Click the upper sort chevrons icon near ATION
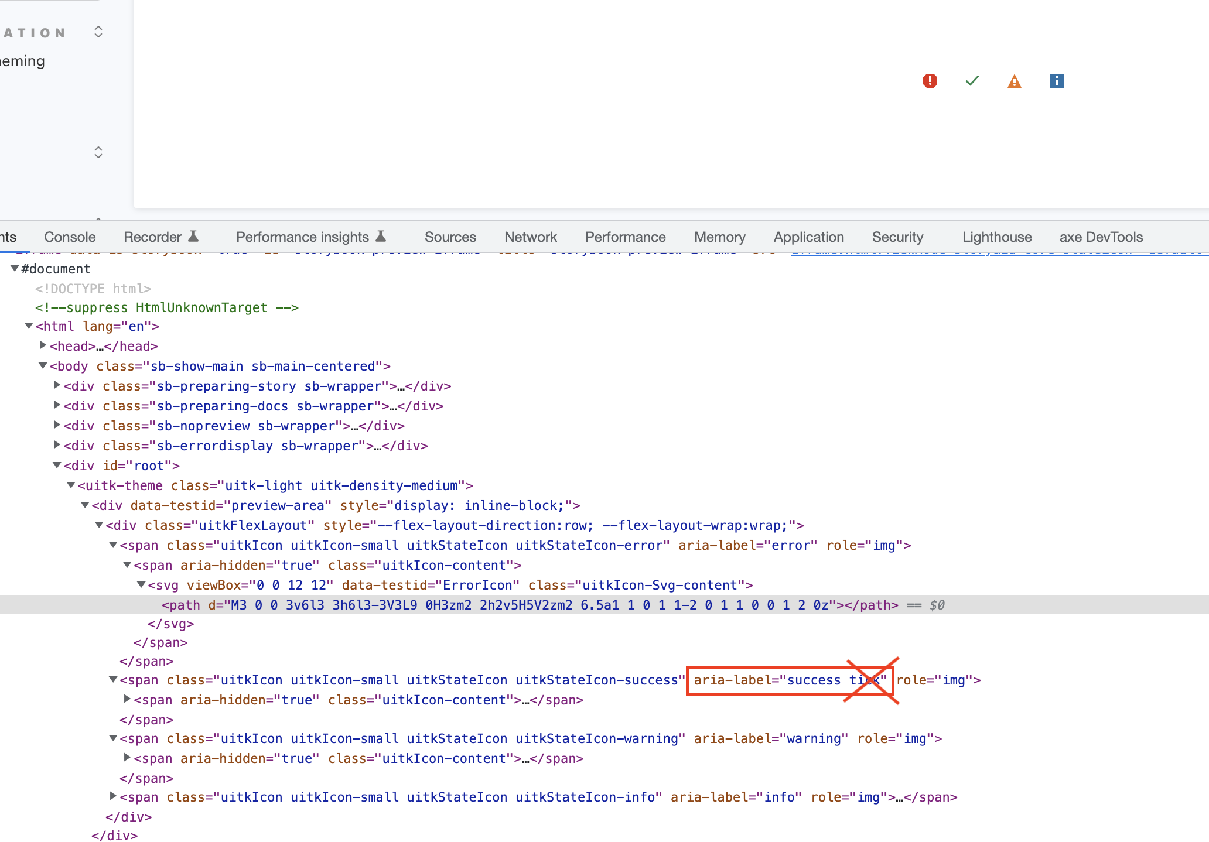Image resolution: width=1209 pixels, height=842 pixels. tap(98, 32)
